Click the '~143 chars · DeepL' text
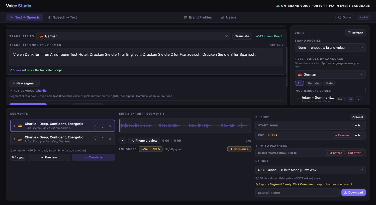Viewport: 376px width, 205px height. click(269, 36)
